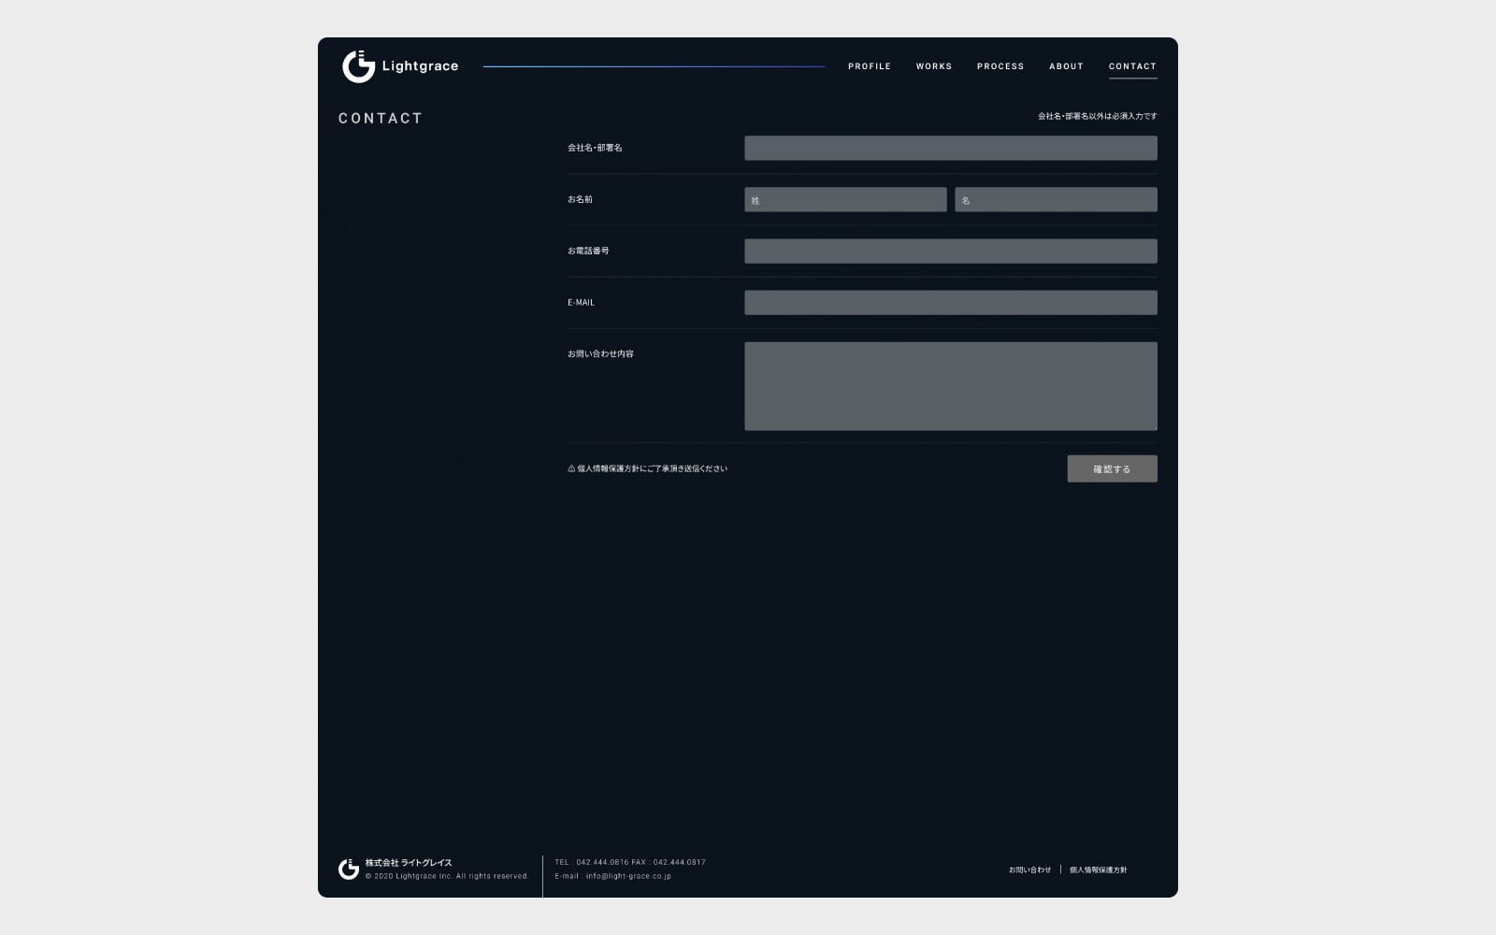Click the CONTACT page heading
1496x935 pixels.
(381, 119)
